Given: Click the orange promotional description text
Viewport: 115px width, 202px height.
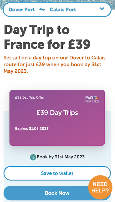Looking at the screenshot, I should pyautogui.click(x=55, y=64).
